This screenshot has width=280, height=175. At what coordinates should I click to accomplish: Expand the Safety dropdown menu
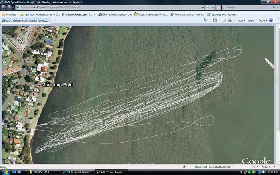[x=252, y=20]
